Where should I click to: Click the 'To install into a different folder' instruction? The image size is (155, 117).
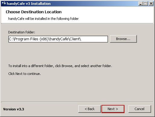pyautogui.click(x=31, y=66)
